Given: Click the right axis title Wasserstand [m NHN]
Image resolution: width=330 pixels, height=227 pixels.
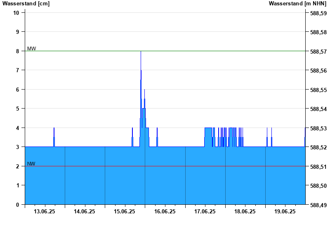Looking at the screenshot, I should (298, 4).
